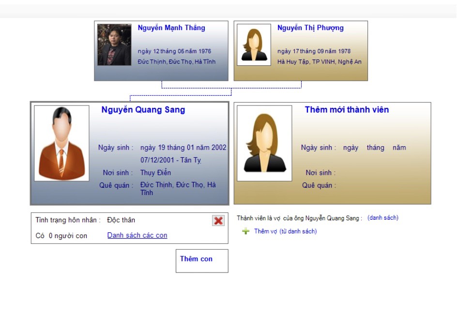Click the 'Có 0 người con' text
The image size is (457, 318).
click(61, 236)
